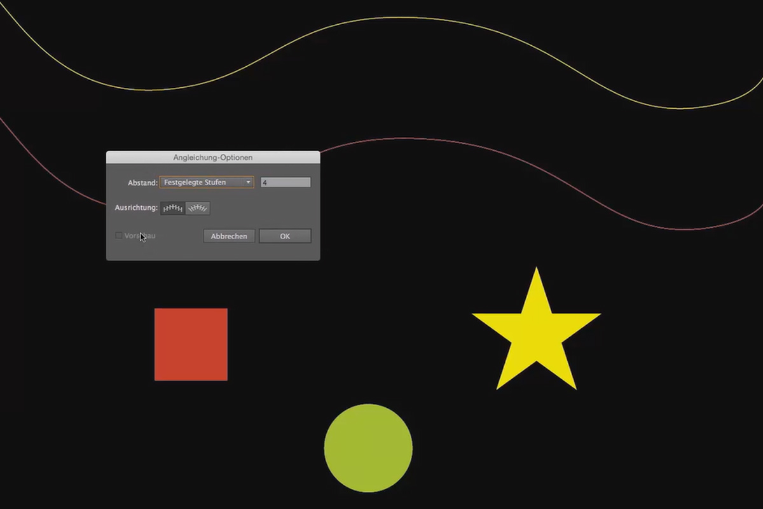Select the red square shape
763x509 pixels.
pyautogui.click(x=191, y=344)
